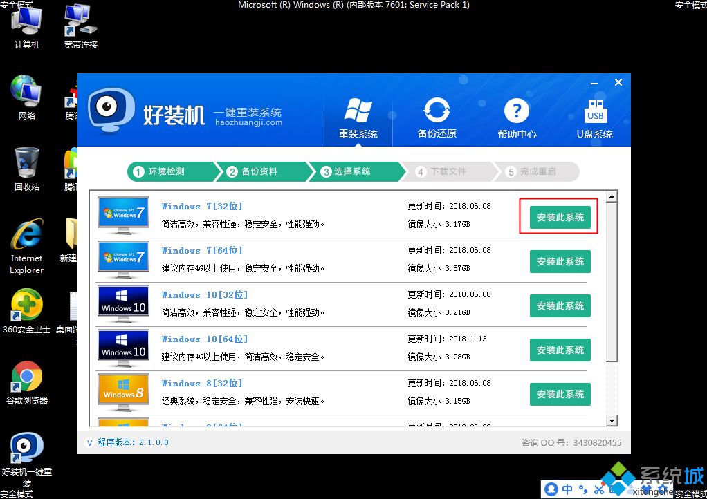Viewport: 707px width, 499px height.
Task: Open the U盘系统 tab
Action: click(x=595, y=118)
